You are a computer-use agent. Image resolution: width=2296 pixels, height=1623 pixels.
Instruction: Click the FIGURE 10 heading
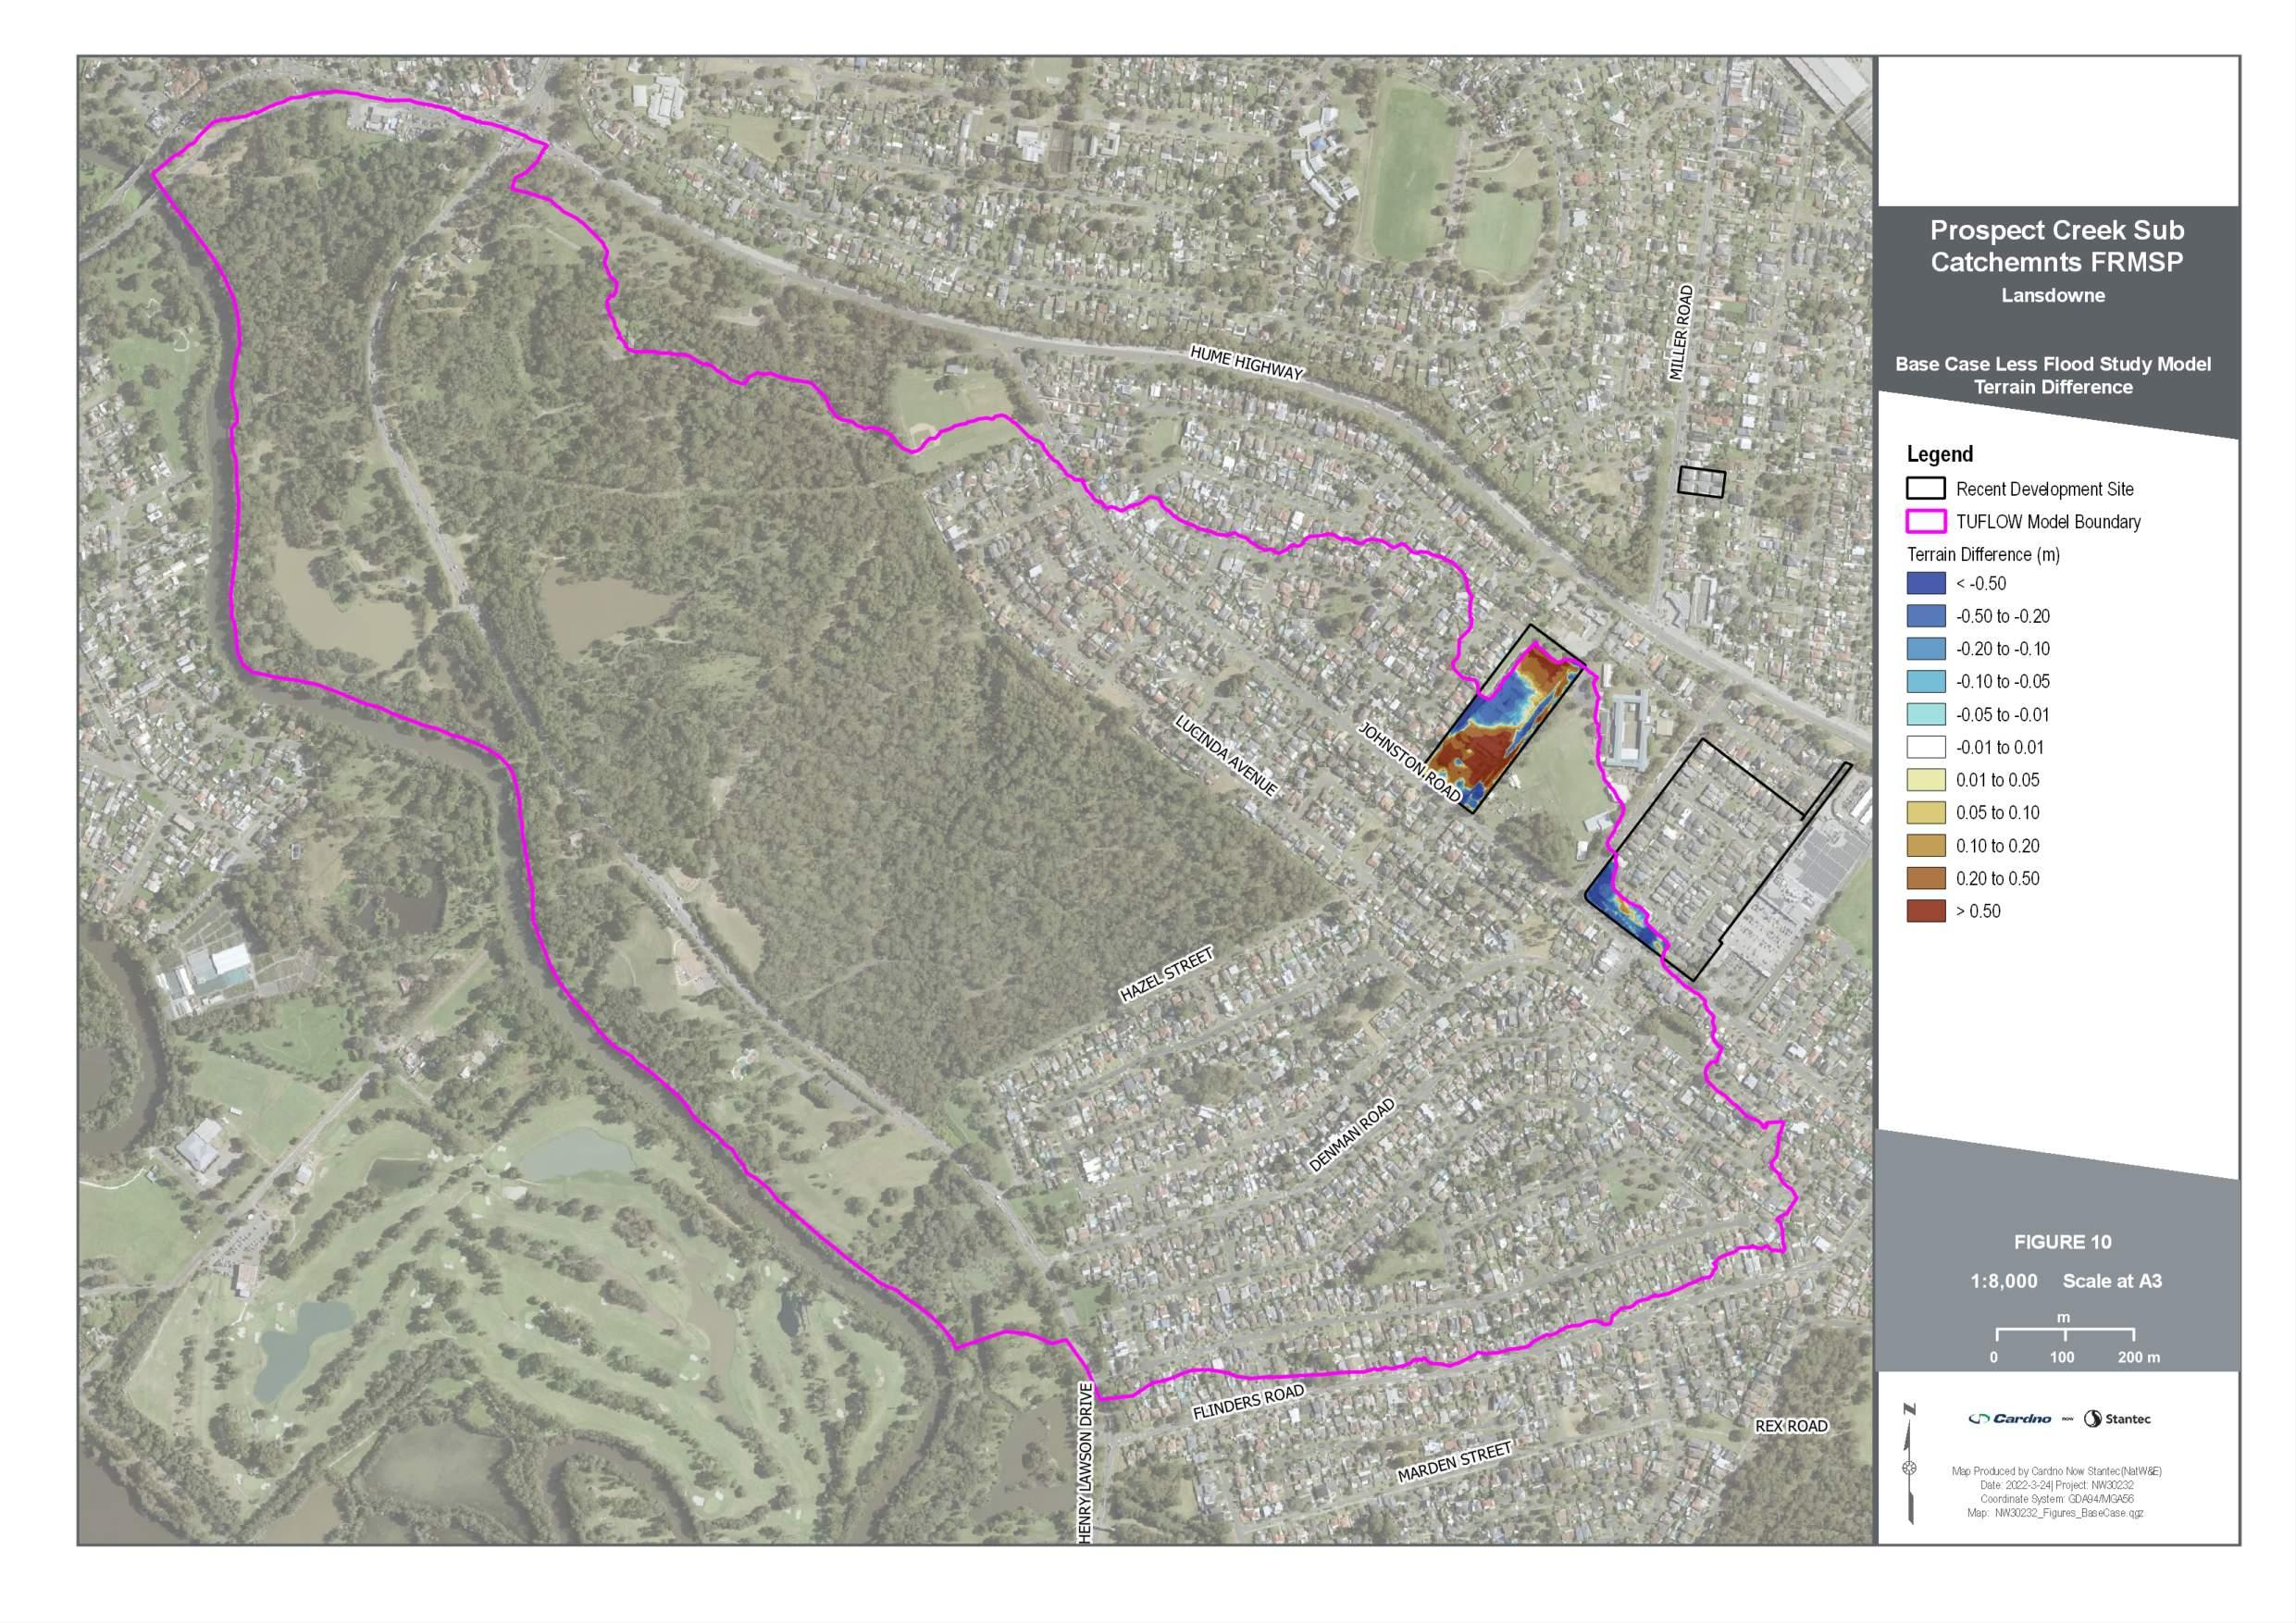[x=2062, y=1242]
